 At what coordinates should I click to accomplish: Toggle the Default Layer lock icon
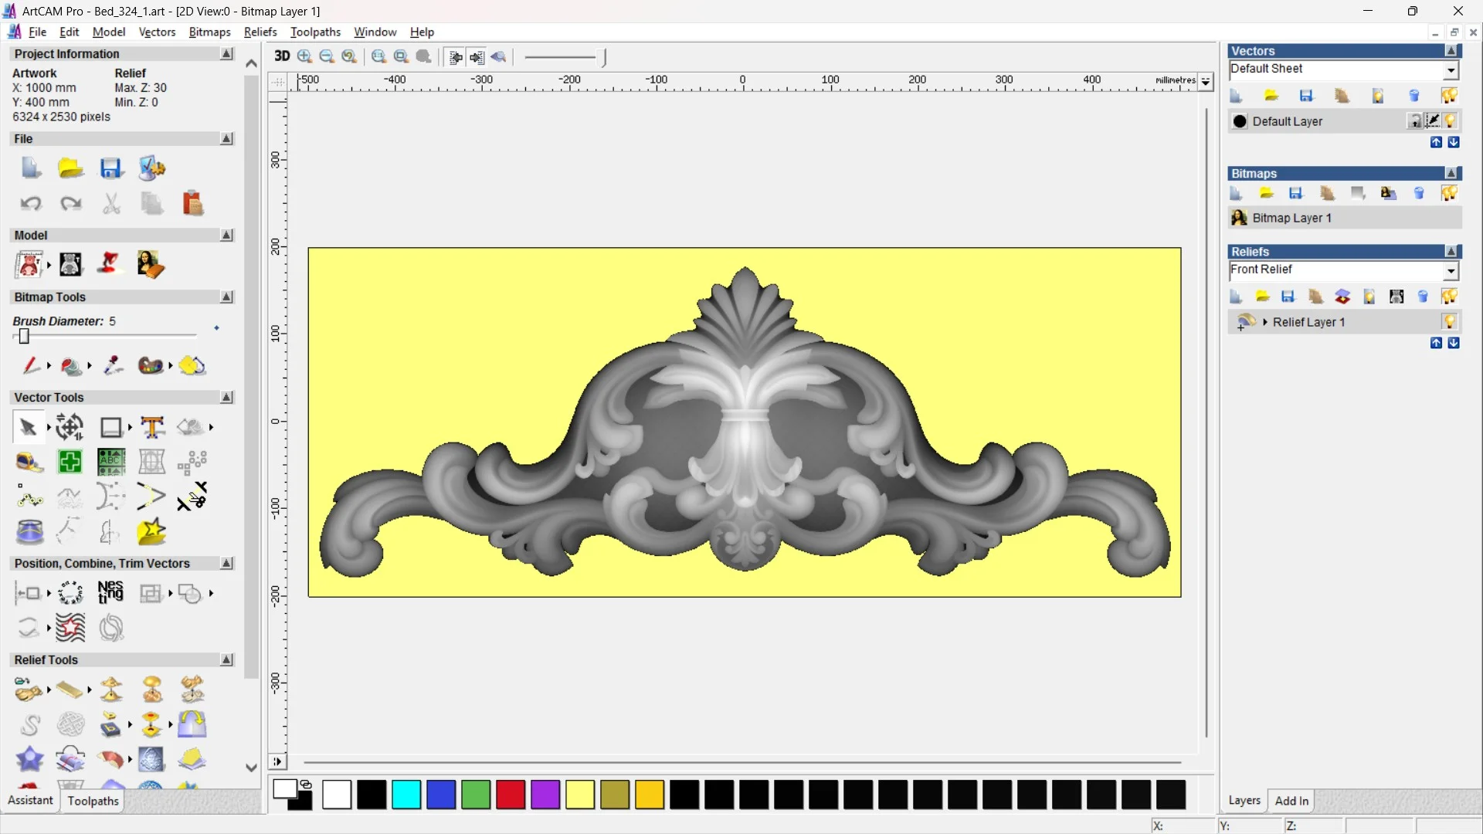point(1414,121)
